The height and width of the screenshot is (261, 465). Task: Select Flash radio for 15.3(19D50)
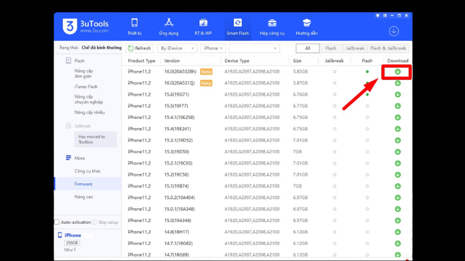[367, 152]
